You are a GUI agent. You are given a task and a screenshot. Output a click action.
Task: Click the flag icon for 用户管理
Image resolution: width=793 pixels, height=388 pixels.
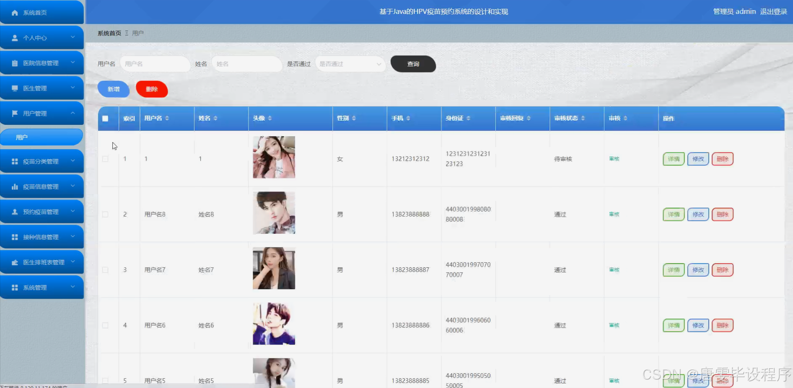[x=15, y=113]
